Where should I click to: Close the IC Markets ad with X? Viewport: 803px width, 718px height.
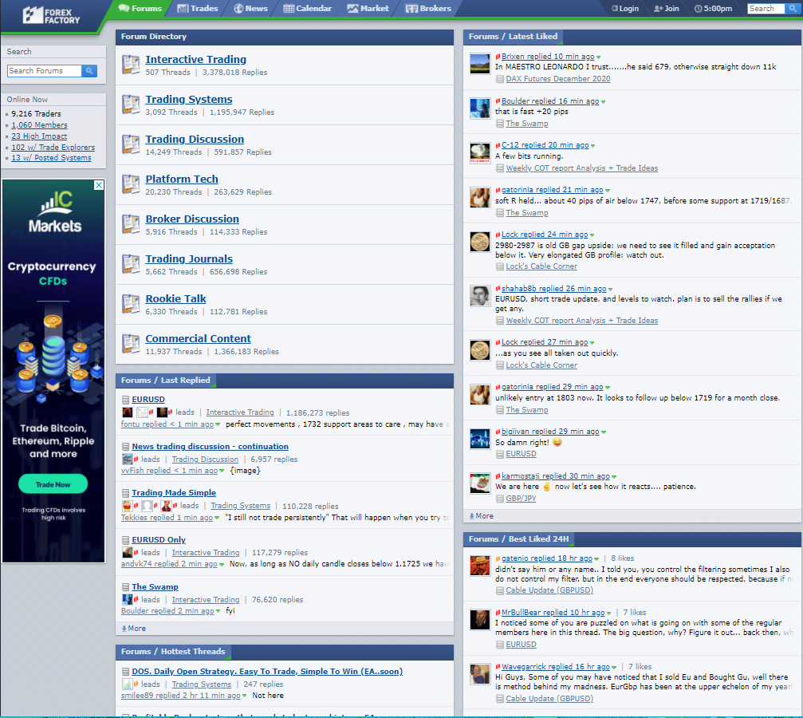point(99,185)
